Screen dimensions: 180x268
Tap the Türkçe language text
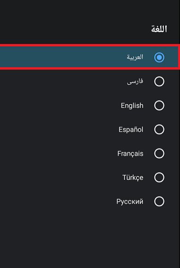coord(133,178)
